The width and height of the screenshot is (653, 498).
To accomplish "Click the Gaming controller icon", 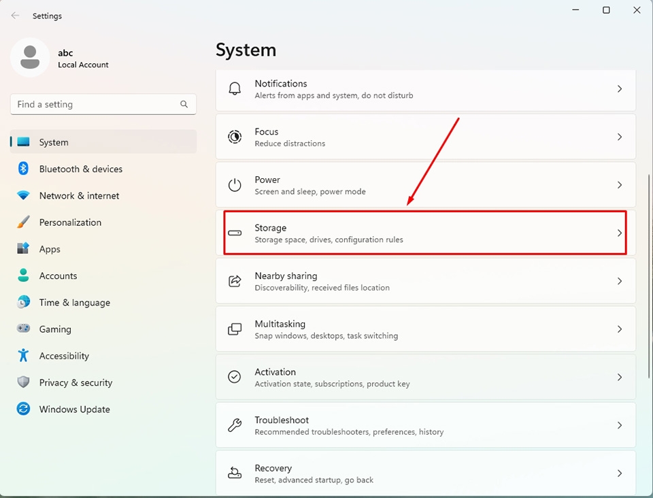I will click(23, 329).
